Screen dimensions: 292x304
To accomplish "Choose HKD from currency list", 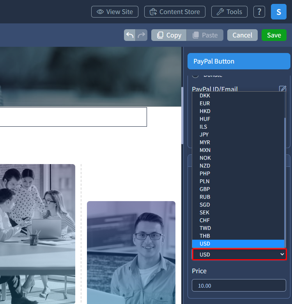I will click(238, 111).
